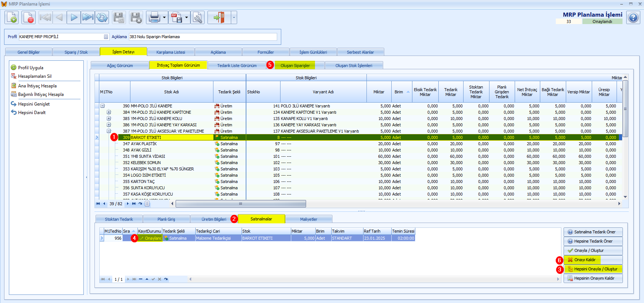Select the 354 LOGO İSİM ETİKETİ row
Screen dimensions: 644x303
(359, 175)
